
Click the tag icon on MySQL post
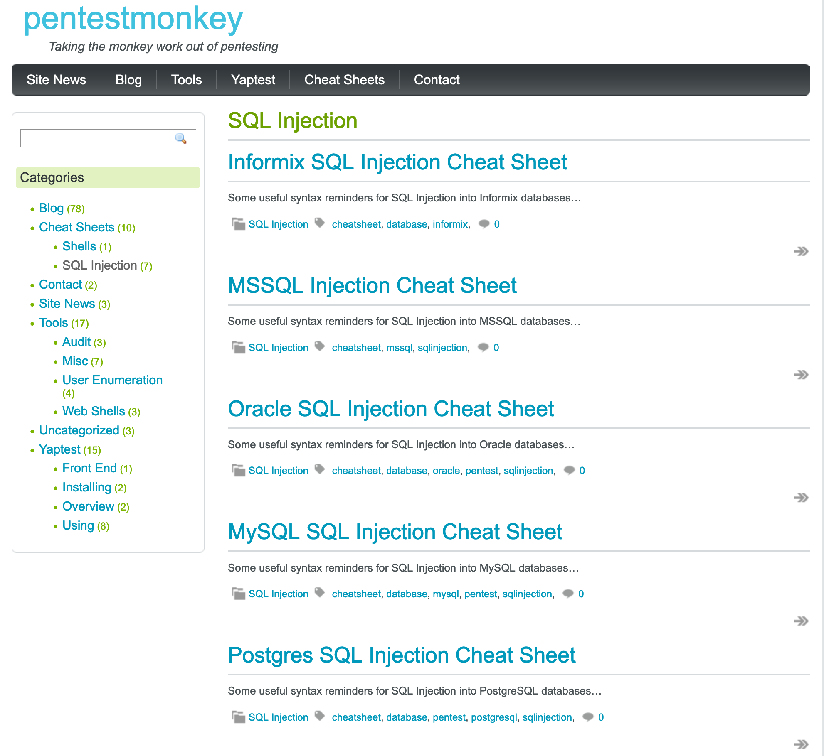(x=320, y=593)
